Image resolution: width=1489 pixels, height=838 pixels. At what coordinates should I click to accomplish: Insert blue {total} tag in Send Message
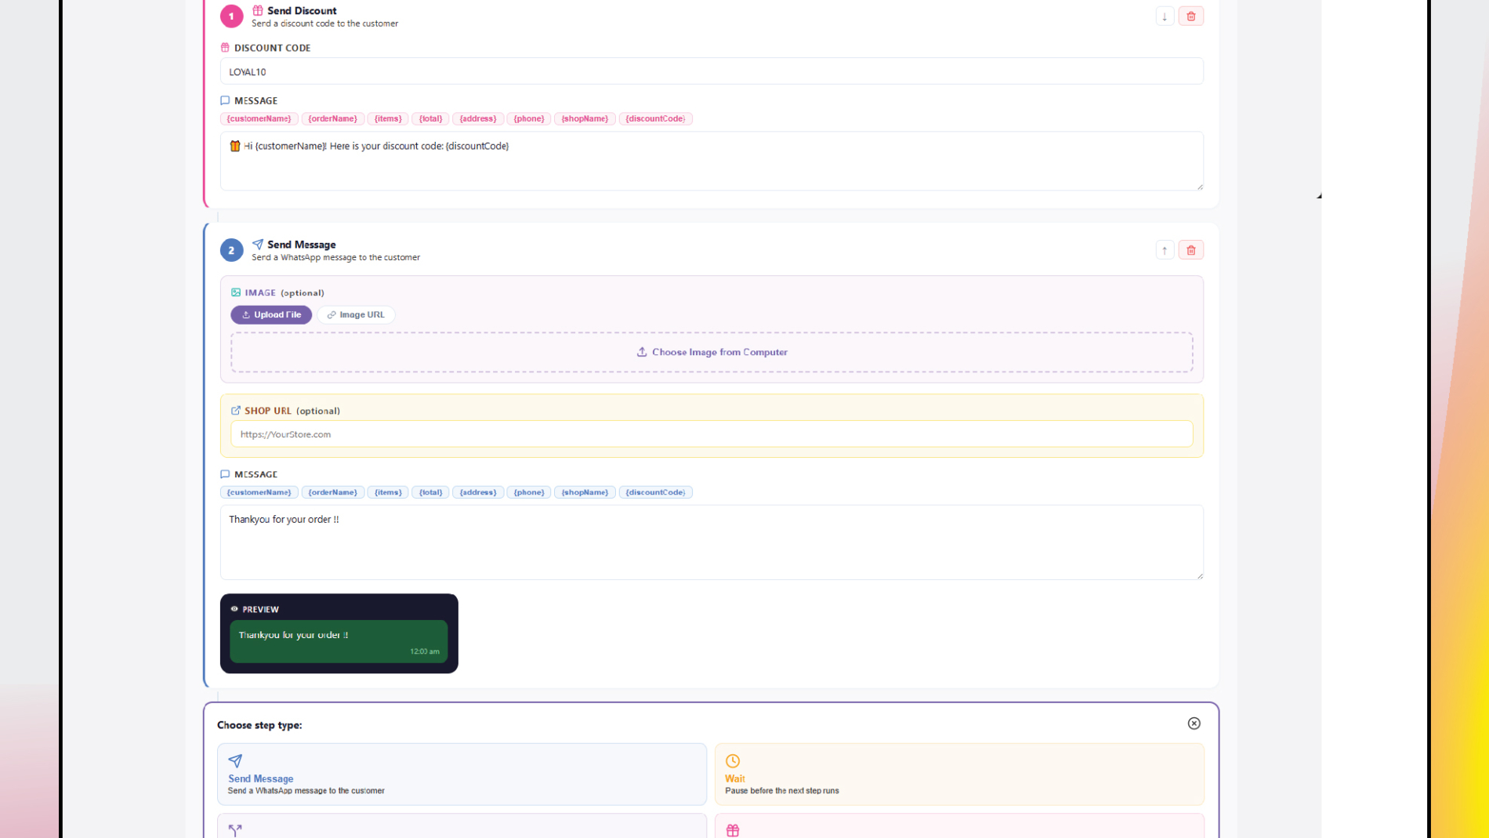[x=430, y=492]
